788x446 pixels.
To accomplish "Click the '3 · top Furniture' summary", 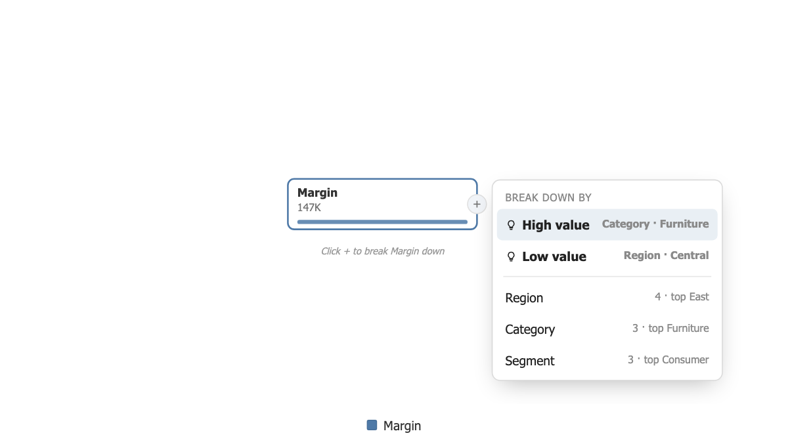I will pyautogui.click(x=670, y=329).
